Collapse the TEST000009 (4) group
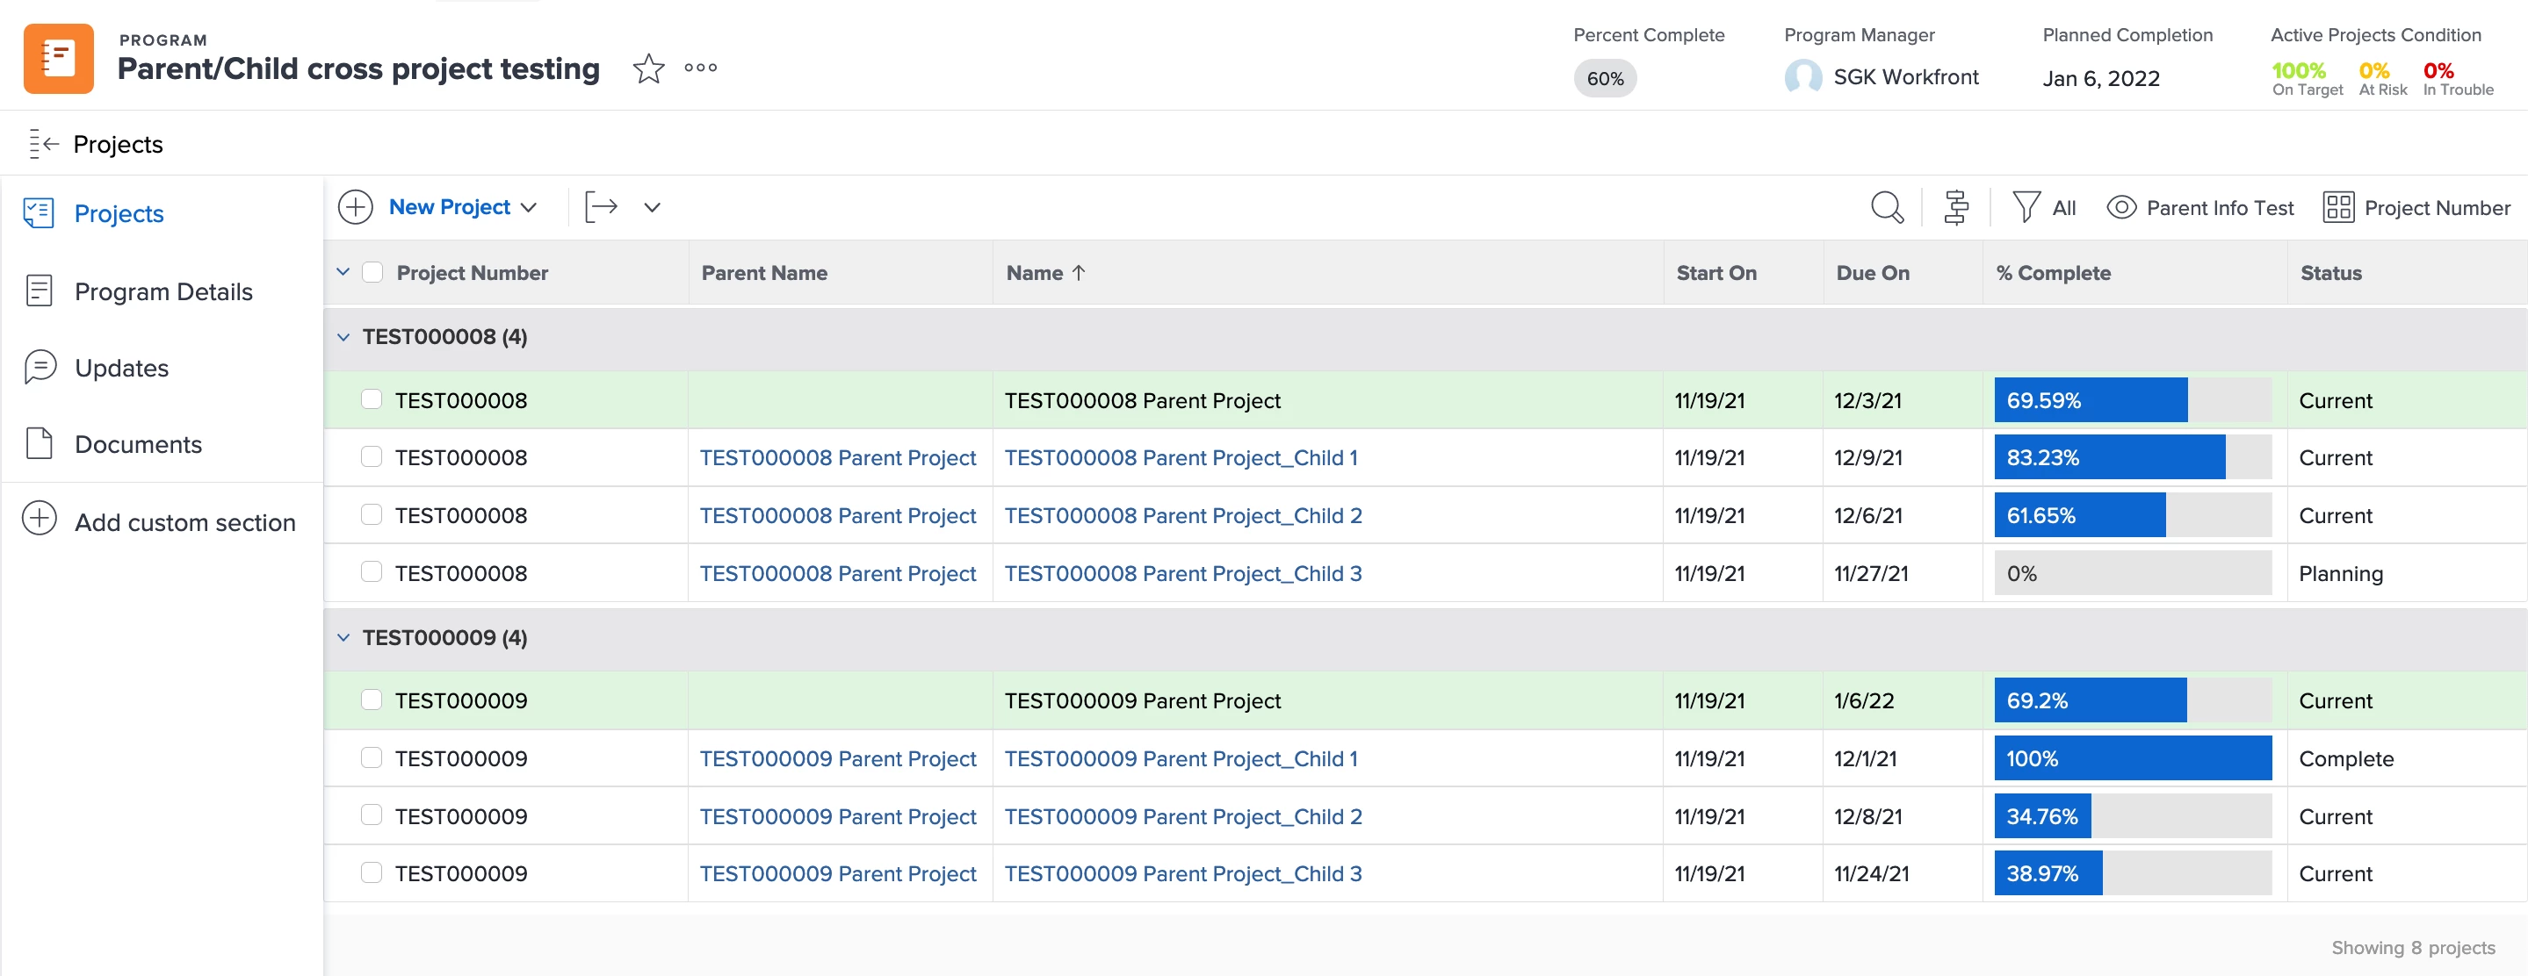Screen dimensions: 2528x976 [343, 637]
